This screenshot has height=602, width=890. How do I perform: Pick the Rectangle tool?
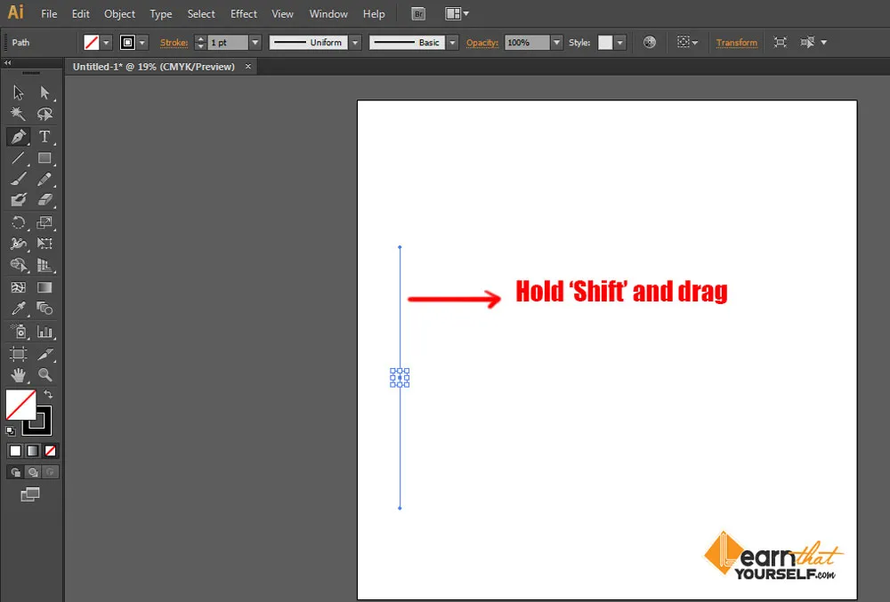click(45, 158)
